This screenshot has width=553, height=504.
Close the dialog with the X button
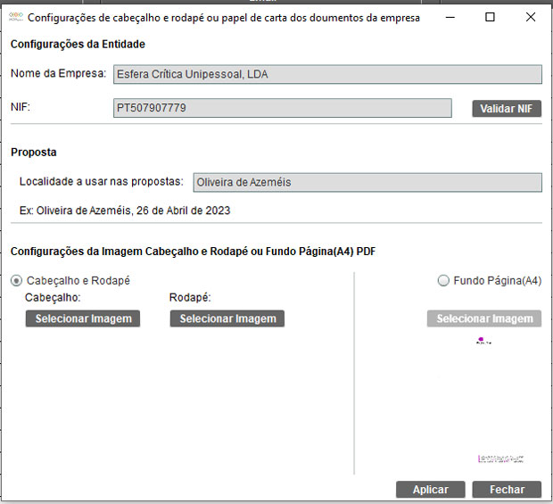531,17
